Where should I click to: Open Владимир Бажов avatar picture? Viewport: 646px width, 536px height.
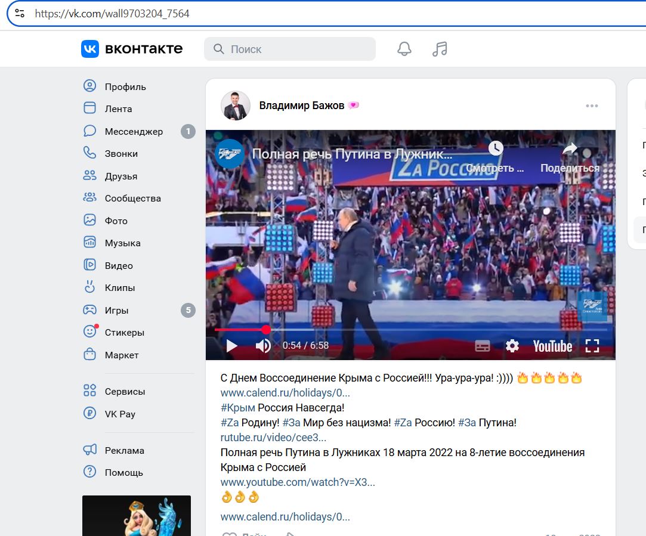[236, 106]
